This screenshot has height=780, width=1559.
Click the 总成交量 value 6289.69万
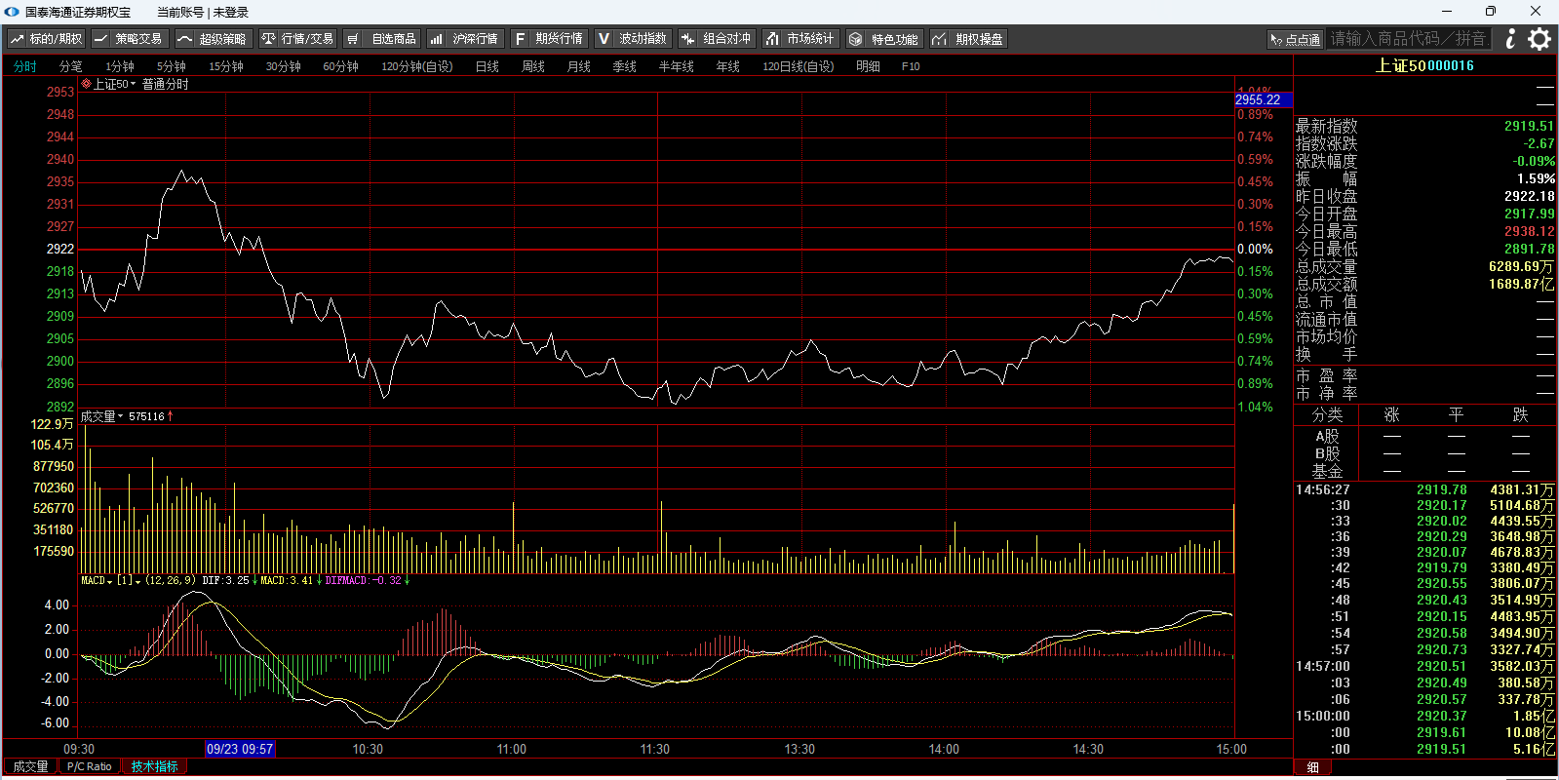coord(1522,266)
